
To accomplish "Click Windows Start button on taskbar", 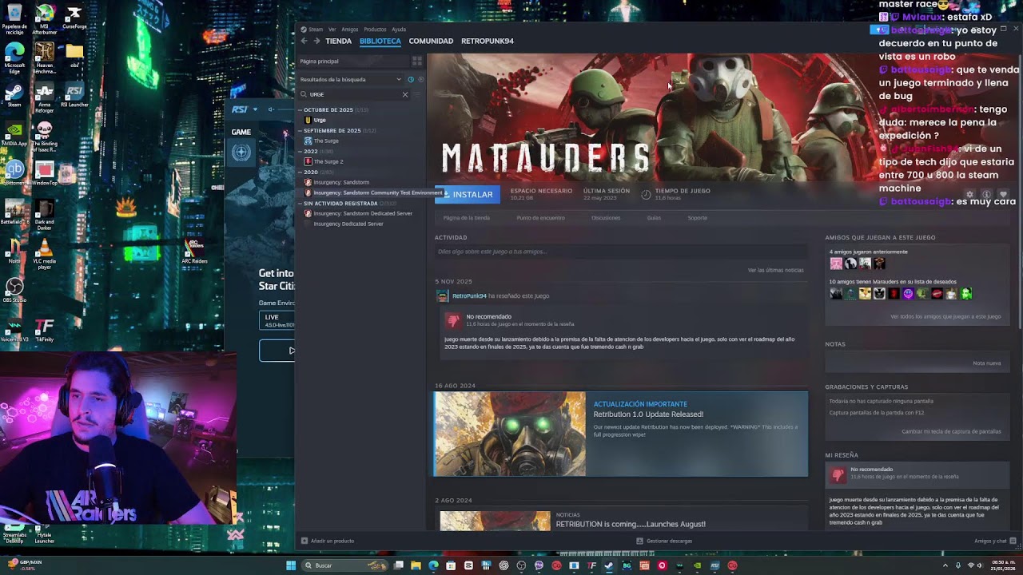I will (x=291, y=565).
